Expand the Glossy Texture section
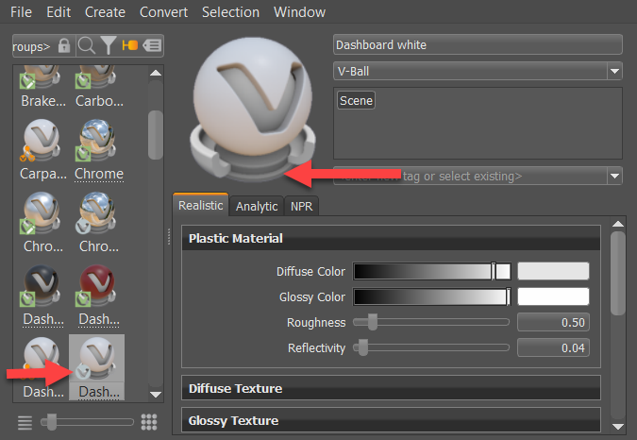 click(x=391, y=420)
